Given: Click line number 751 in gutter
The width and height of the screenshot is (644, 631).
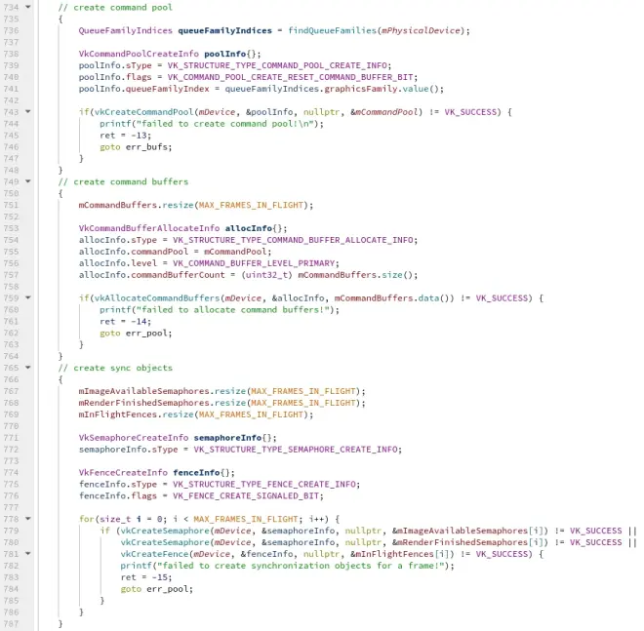Looking at the screenshot, I should (11, 205).
